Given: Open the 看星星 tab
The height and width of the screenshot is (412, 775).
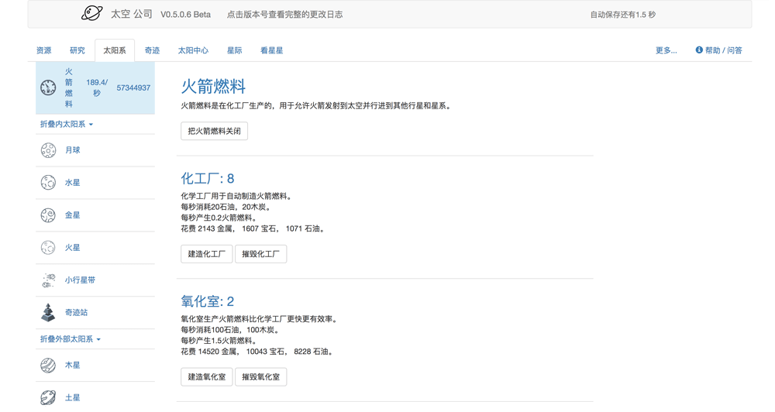Looking at the screenshot, I should pos(272,50).
